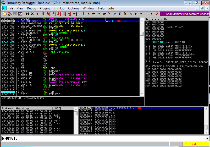Click the command input field 'b 401516'
This screenshot has width=210, height=147.
coord(103,139)
